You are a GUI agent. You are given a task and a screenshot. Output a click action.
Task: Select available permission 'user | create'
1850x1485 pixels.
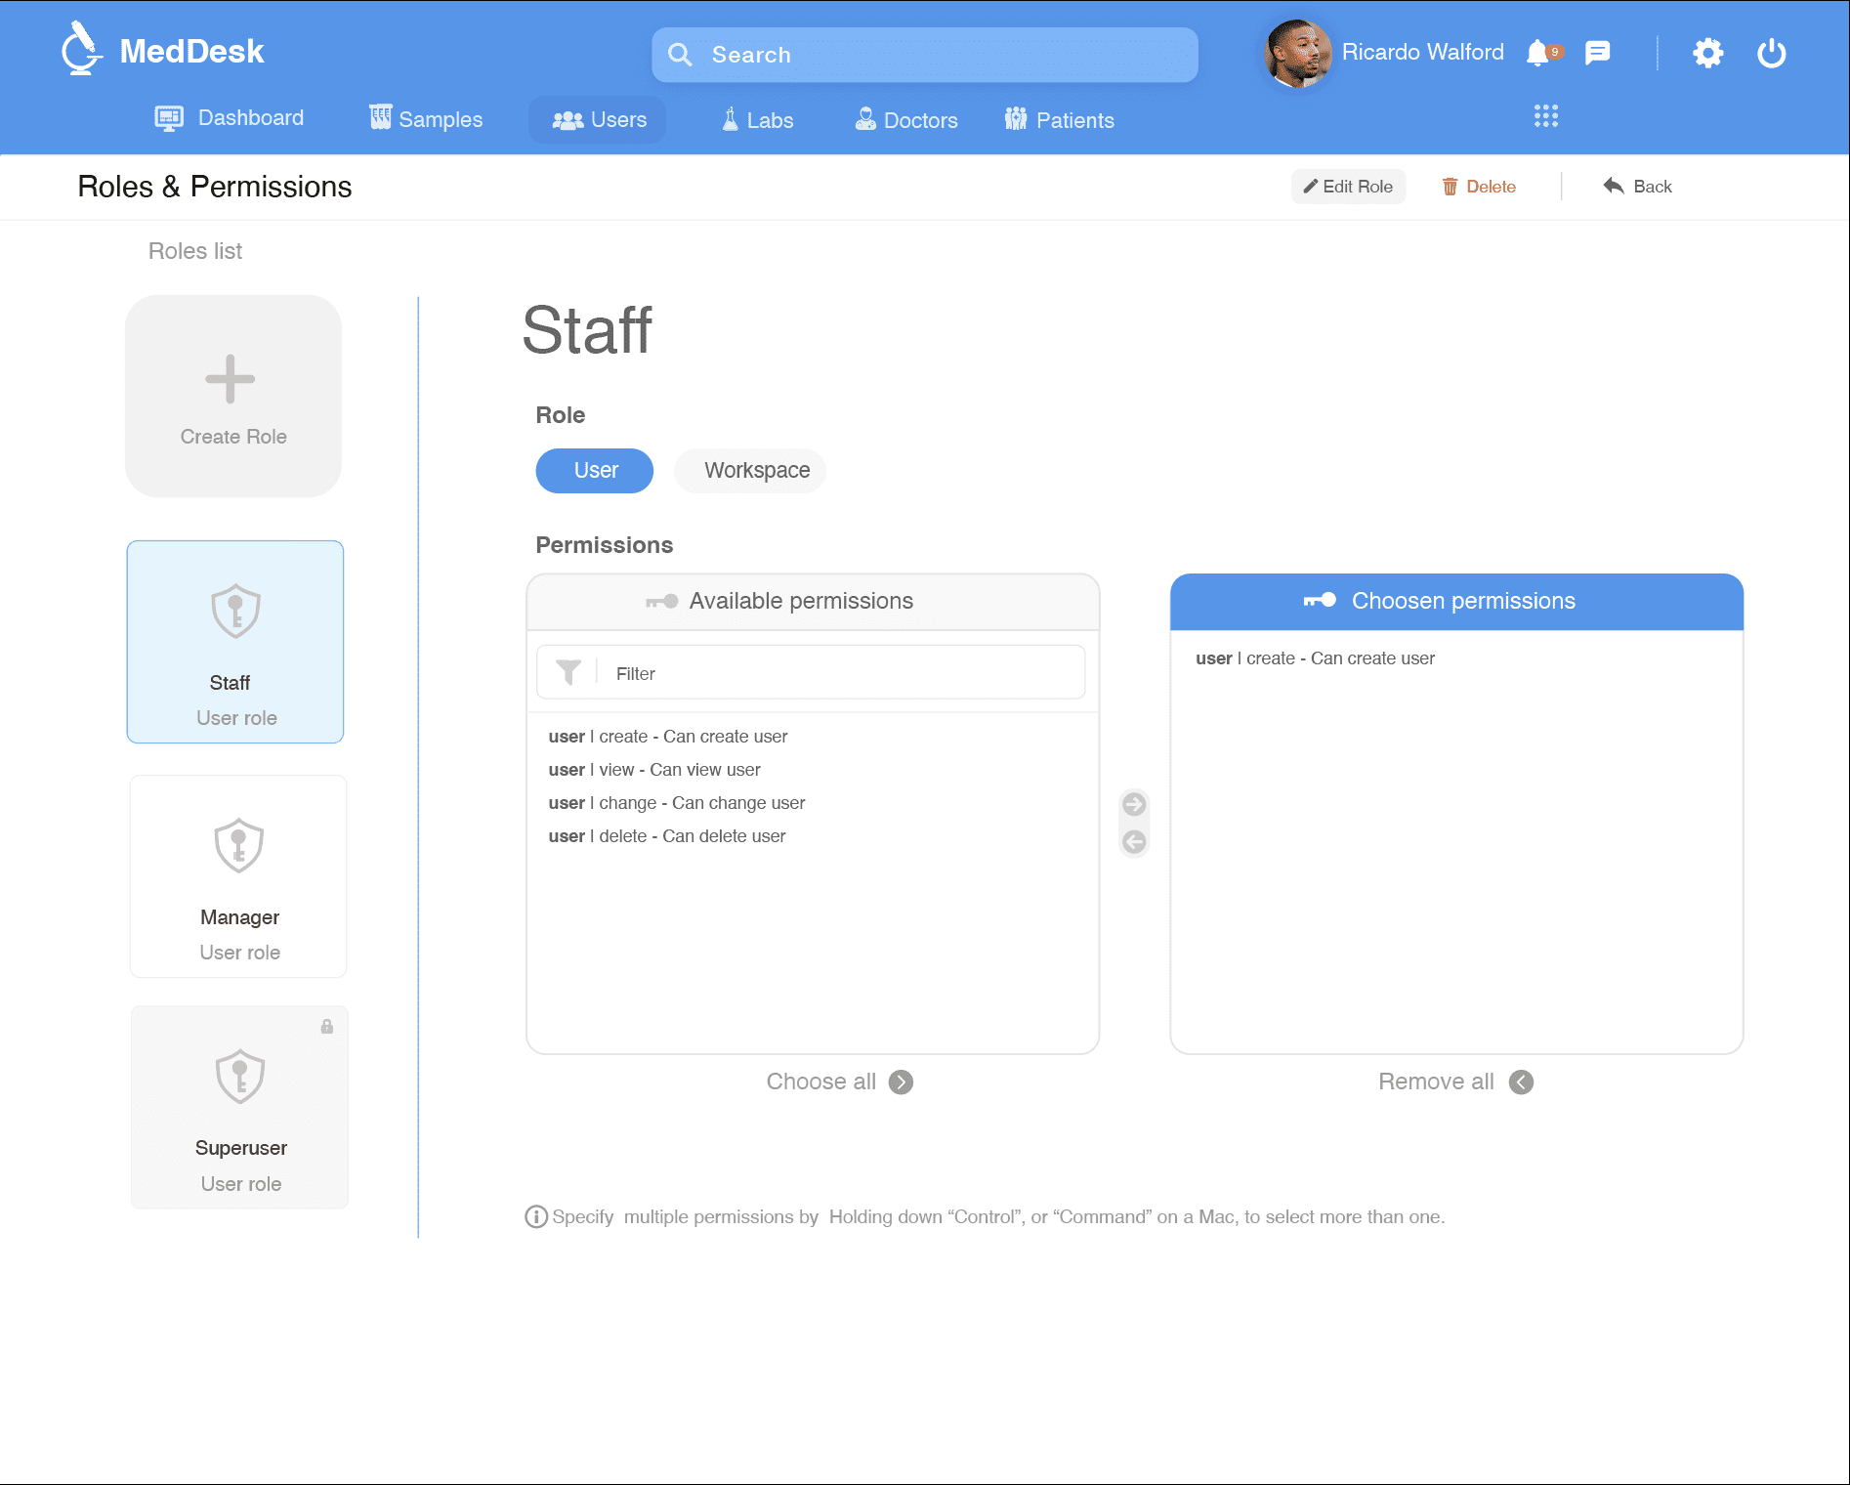coord(668,736)
